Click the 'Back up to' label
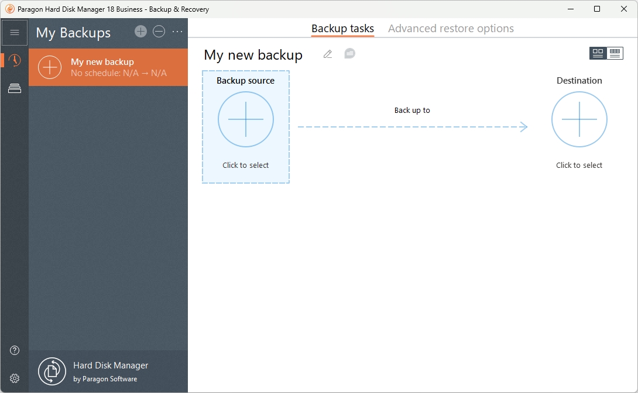Screen dimensions: 638x393 click(x=412, y=110)
